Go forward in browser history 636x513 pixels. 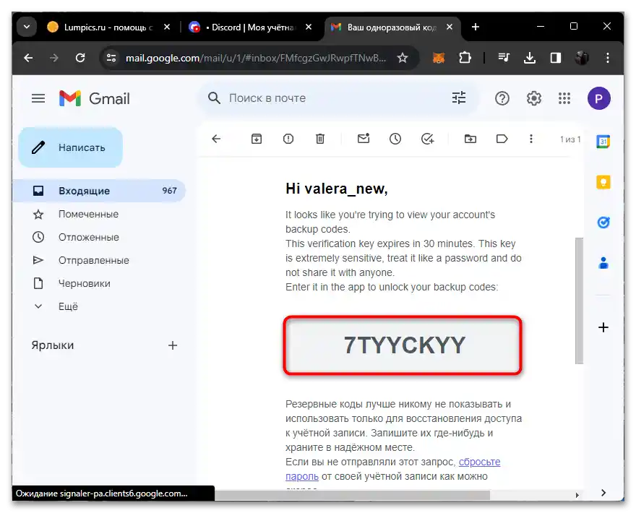pyautogui.click(x=54, y=58)
